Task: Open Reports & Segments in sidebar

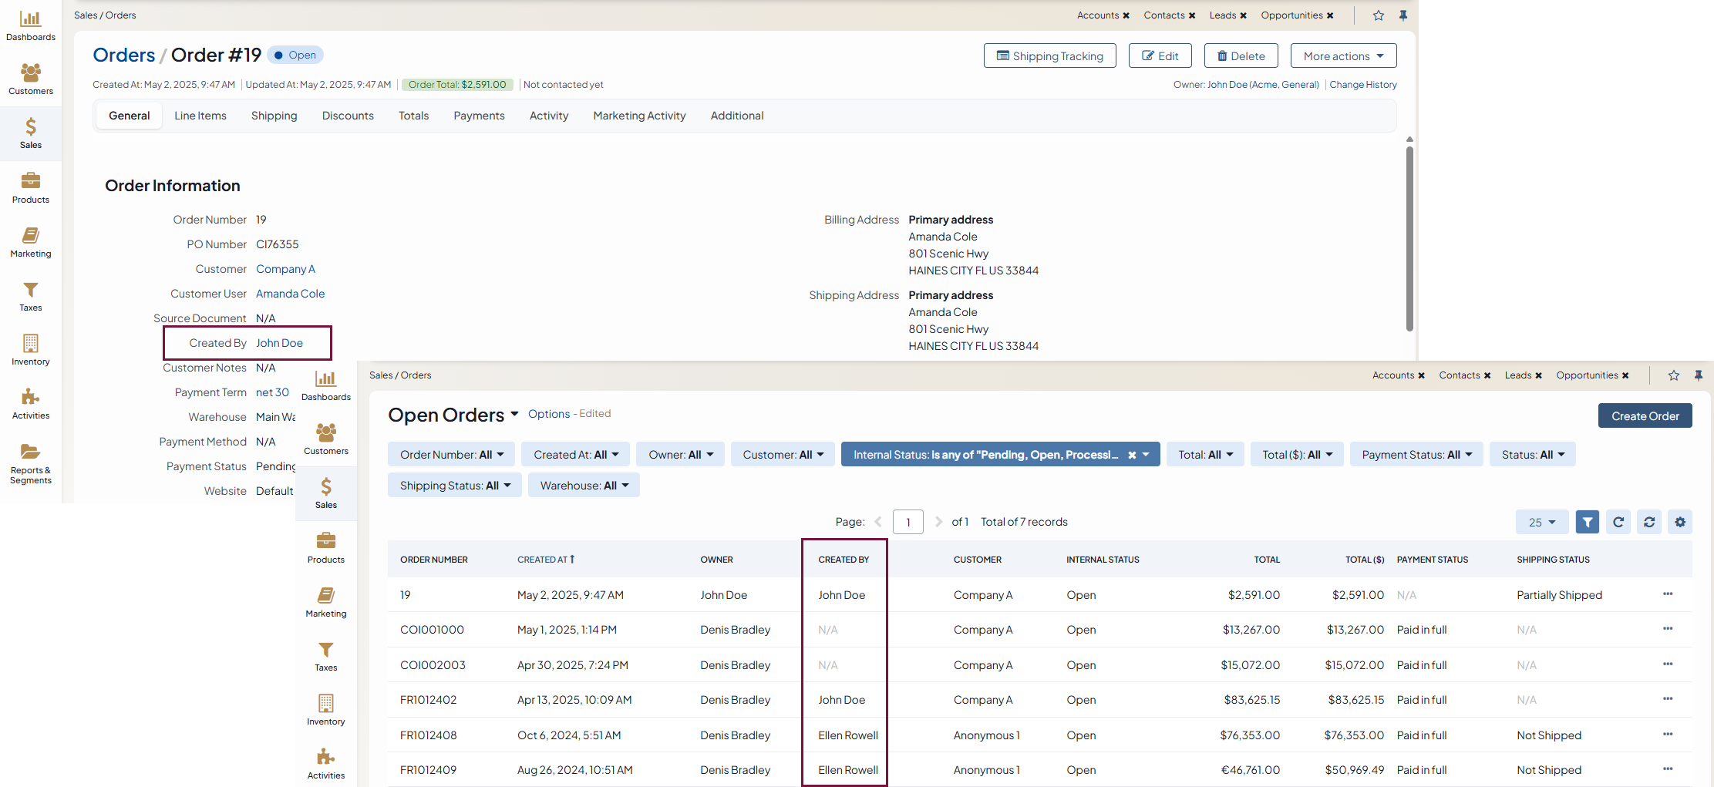Action: pos(31,463)
